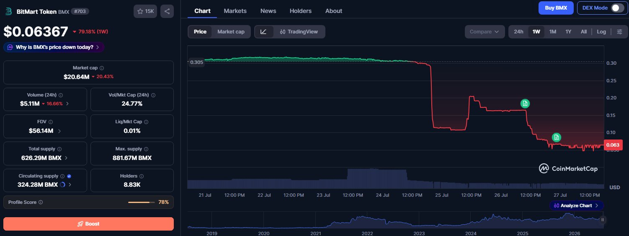Image resolution: width=629 pixels, height=236 pixels.
Task: Select the line chart icon
Action: point(264,32)
